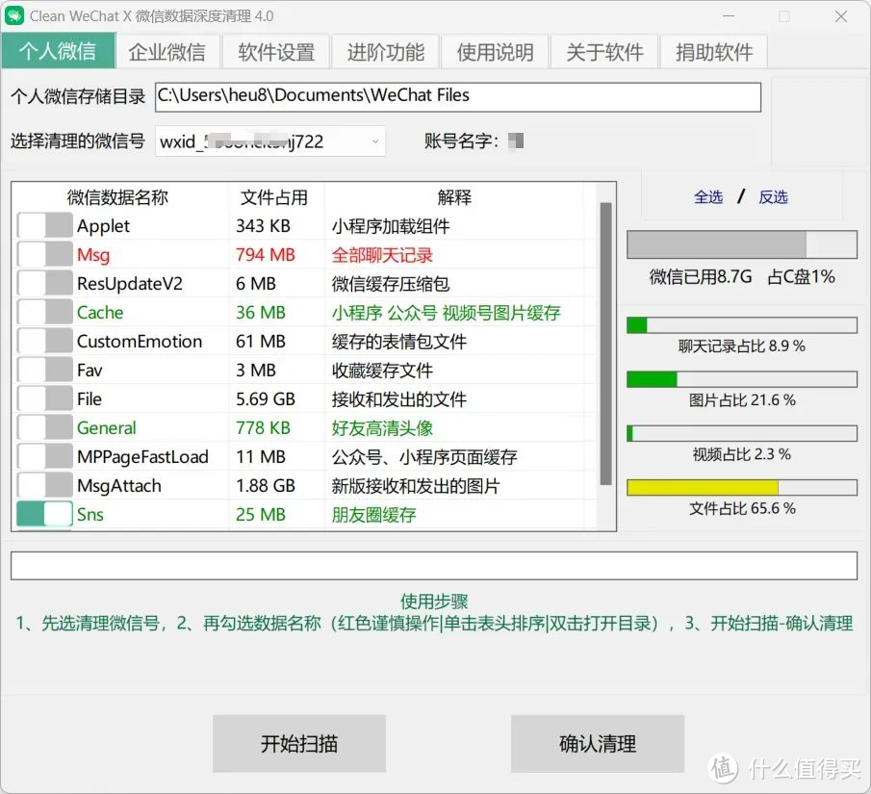The width and height of the screenshot is (871, 794).
Task: Minimize the Clean WeChat X window
Action: point(729,16)
